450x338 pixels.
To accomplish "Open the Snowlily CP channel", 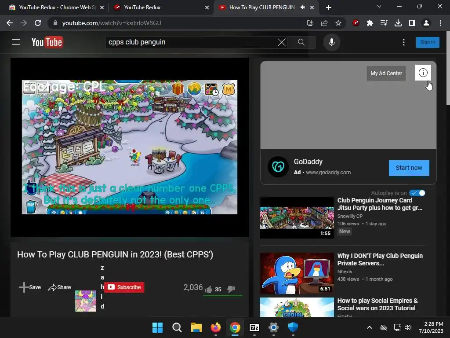I will (x=350, y=216).
